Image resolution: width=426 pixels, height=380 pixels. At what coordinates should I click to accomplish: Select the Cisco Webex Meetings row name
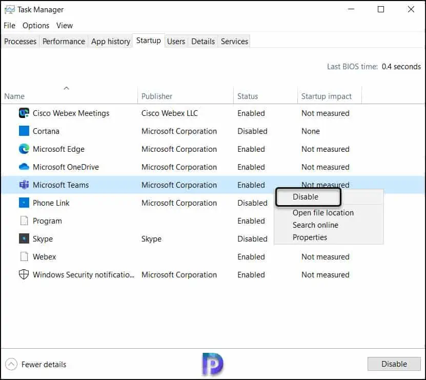click(71, 113)
